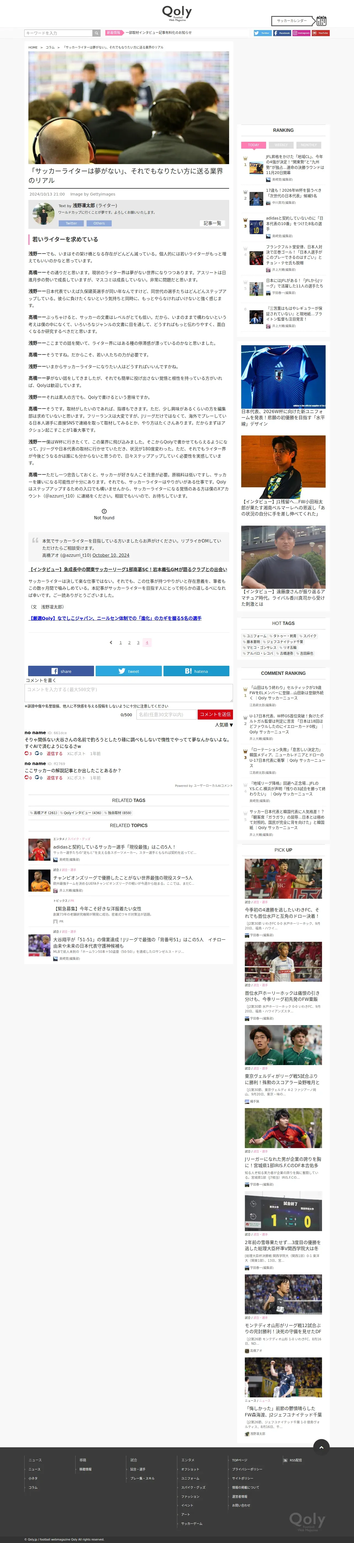354x1543 pixels.
Task: Open the news notice about paid interview articles
Action: (159, 33)
